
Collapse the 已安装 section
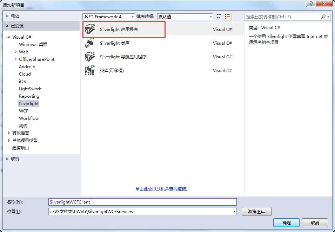7,26
